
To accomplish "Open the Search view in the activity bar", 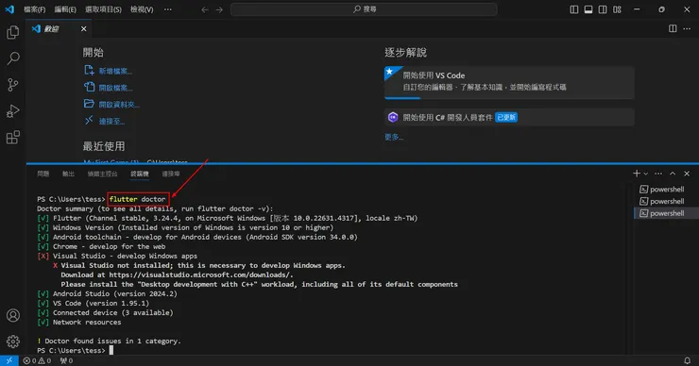I will (x=13, y=58).
